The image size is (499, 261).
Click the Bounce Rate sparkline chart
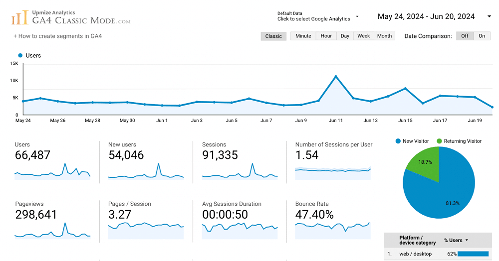[333, 230]
